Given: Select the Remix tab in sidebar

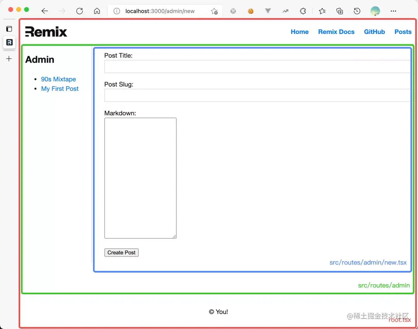Looking at the screenshot, I should coord(9,42).
